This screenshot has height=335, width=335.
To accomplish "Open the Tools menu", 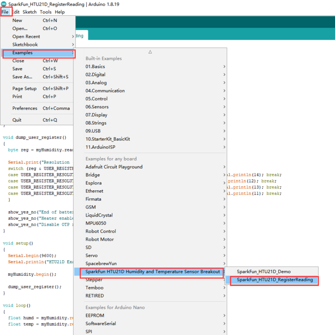I will pyautogui.click(x=45, y=12).
